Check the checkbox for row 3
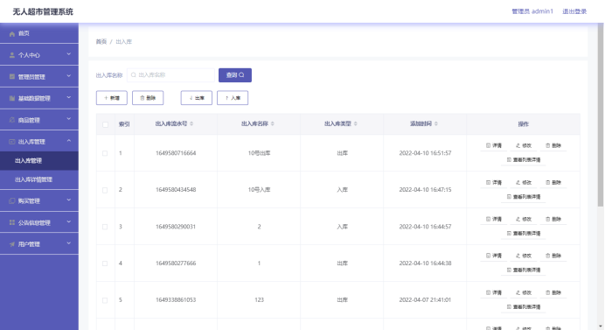Screen dimensions: 605x330 pyautogui.click(x=105, y=227)
